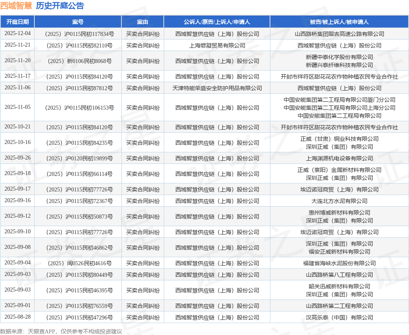Click the date 2025-11-20
Viewport: 409px width, 335px height.
click(x=18, y=61)
